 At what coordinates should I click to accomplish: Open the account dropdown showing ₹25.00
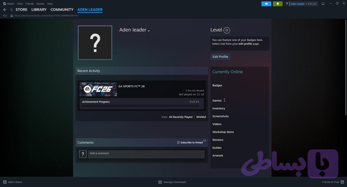304,4
